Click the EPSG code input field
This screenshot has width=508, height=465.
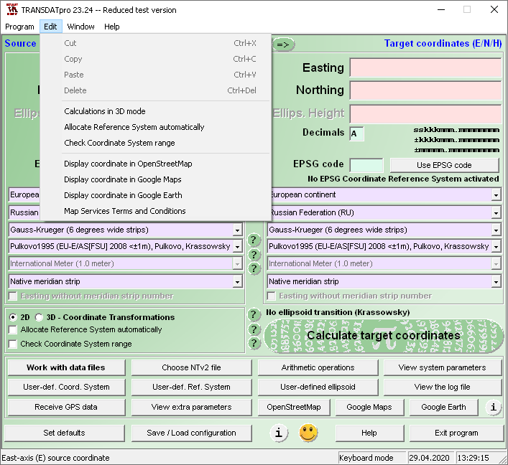tap(366, 165)
